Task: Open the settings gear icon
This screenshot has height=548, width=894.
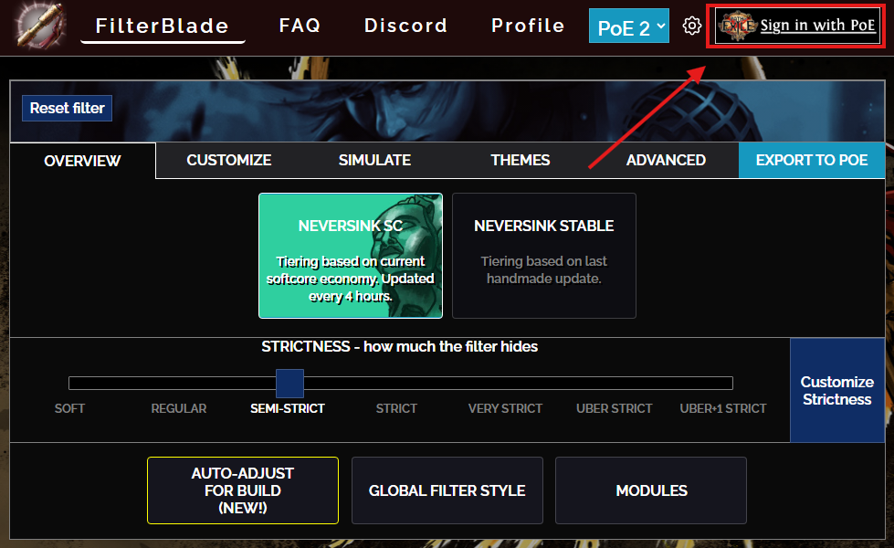Action: click(691, 26)
